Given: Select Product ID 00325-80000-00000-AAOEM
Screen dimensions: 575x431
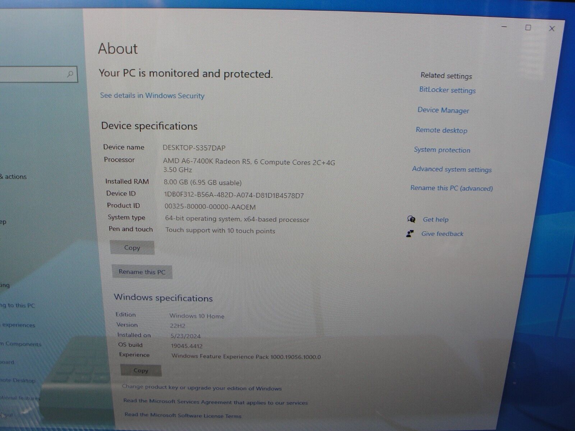Looking at the screenshot, I should click(210, 207).
